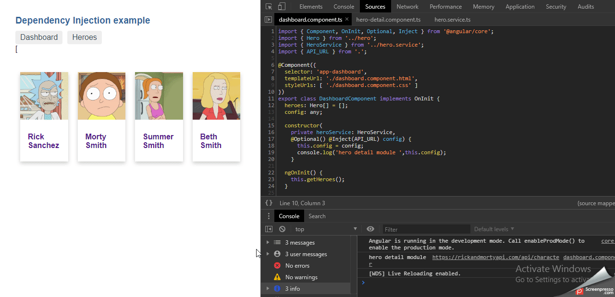Click line number 15 in gutter

click(271, 125)
